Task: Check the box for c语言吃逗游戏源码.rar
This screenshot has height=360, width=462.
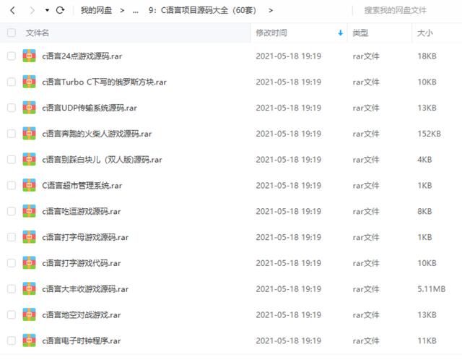Action: [x=12, y=211]
